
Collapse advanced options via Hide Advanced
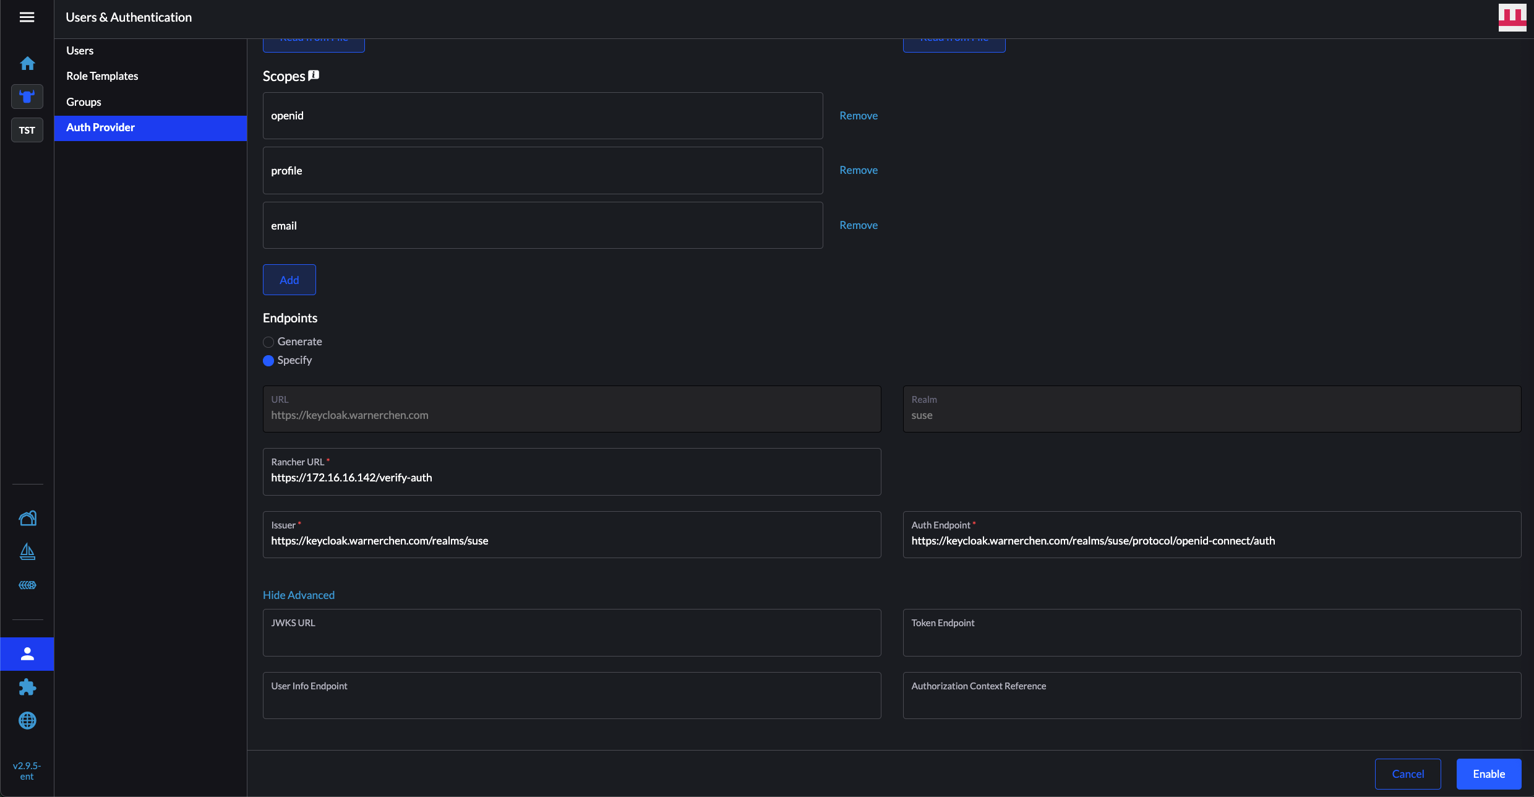[298, 595]
